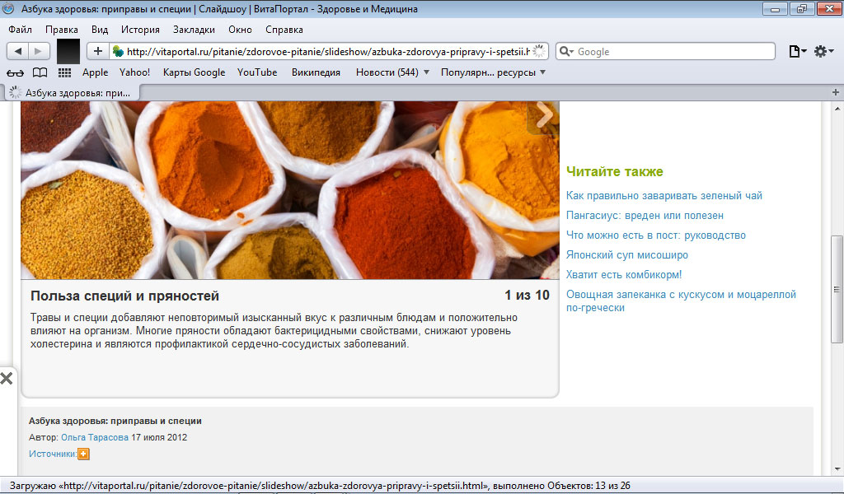Click the black square toolbar icon
Viewport: 844px width, 494px height.
pos(68,52)
